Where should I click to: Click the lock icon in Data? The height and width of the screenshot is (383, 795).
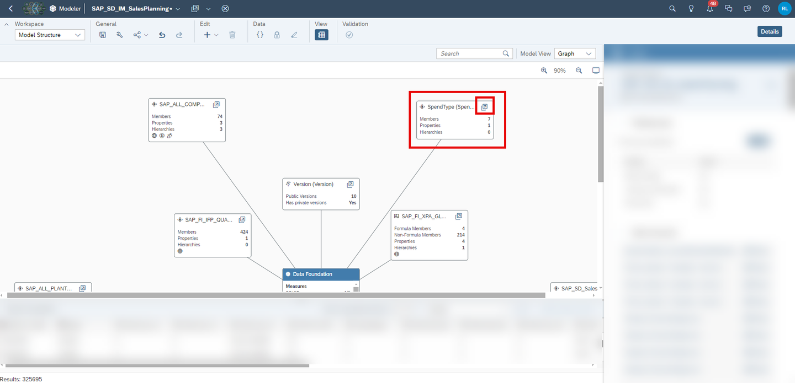(277, 35)
